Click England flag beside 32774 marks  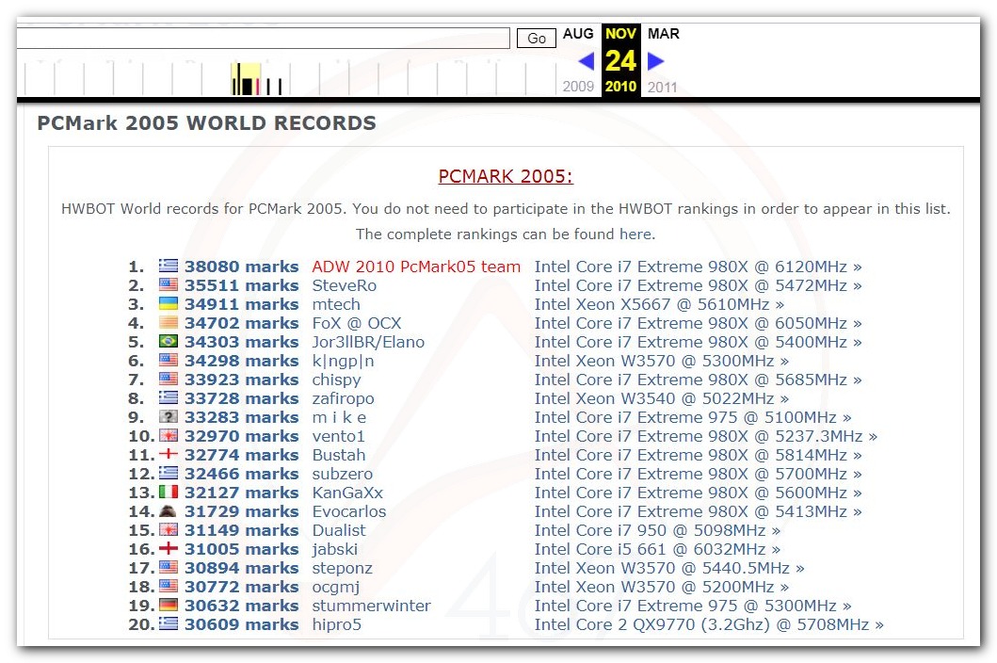168,454
